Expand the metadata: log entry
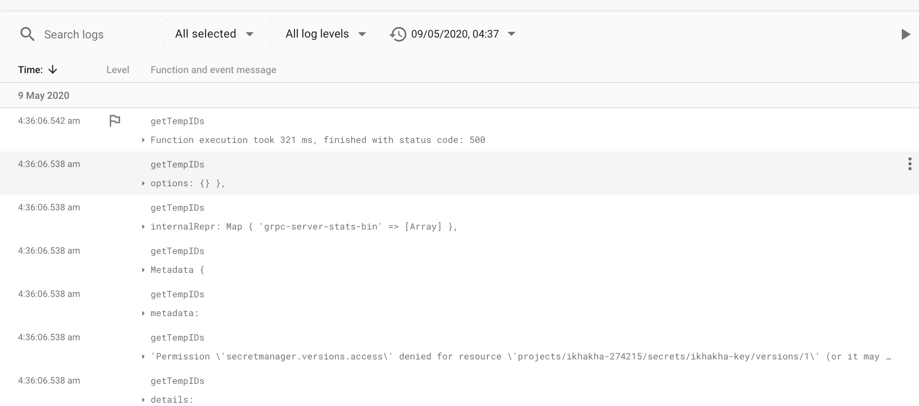The image size is (919, 406). click(x=143, y=313)
